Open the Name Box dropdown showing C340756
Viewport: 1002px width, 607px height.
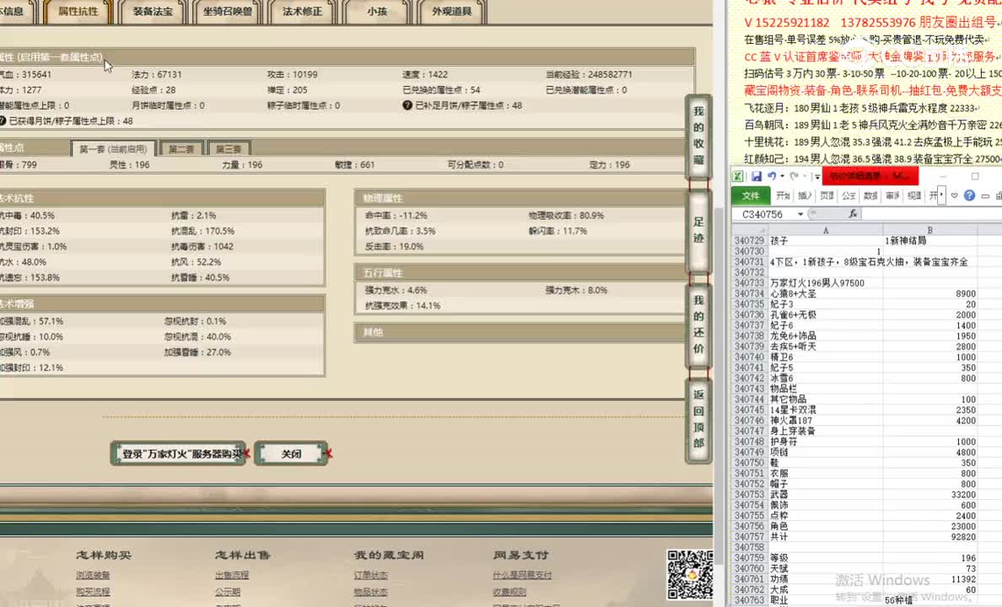[800, 213]
